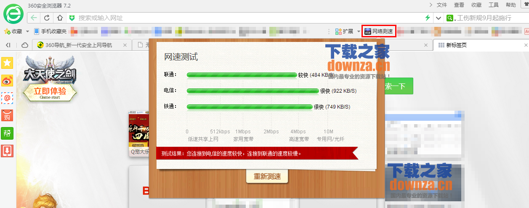
Task: Click the 重新测速 retest button
Action: point(267,177)
